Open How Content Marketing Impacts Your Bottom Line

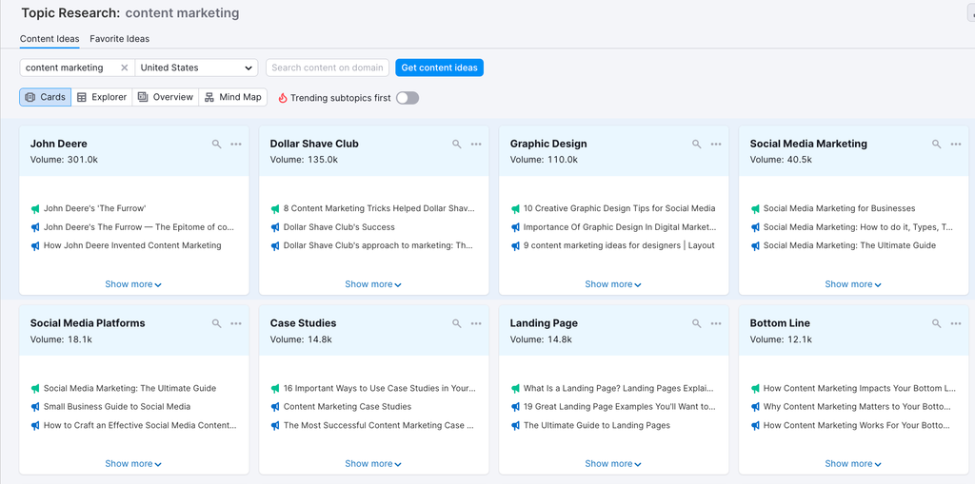[x=860, y=388]
